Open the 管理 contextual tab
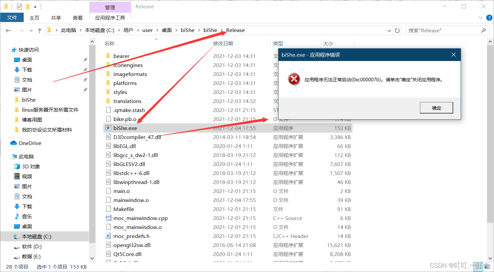 [110, 7]
